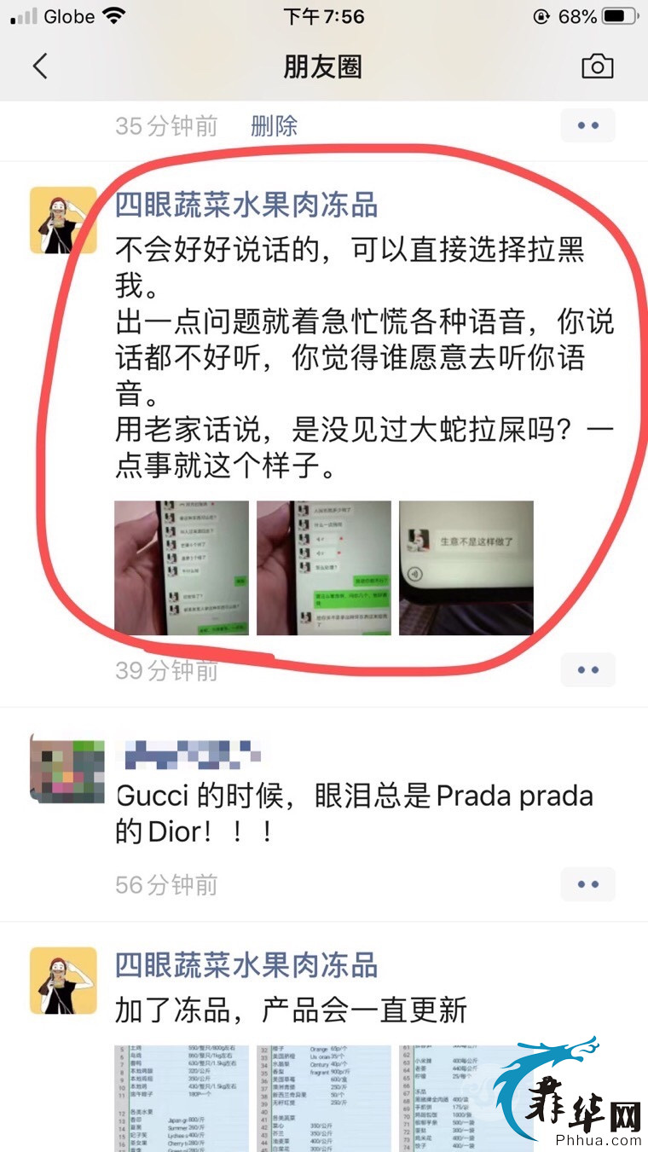View the 生意不是这样做了 screenshot thumbnail
The image size is (648, 1152).
tap(466, 568)
